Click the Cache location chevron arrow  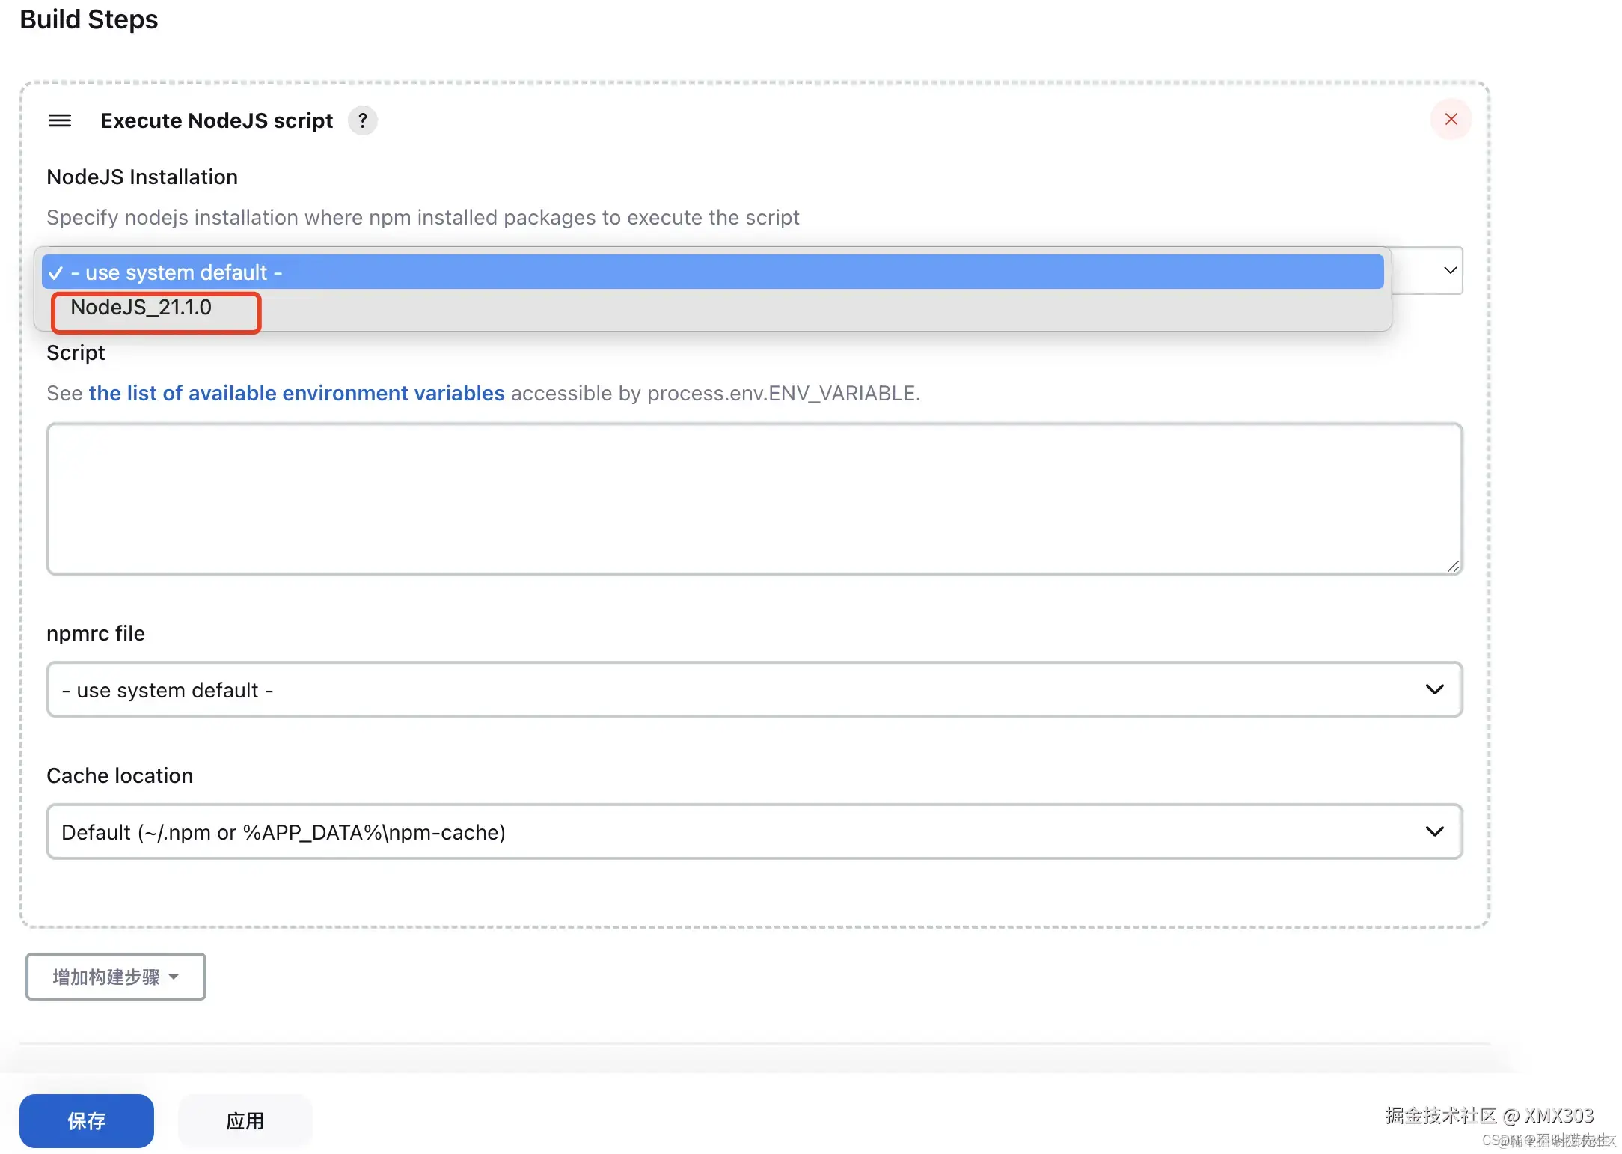[1434, 831]
